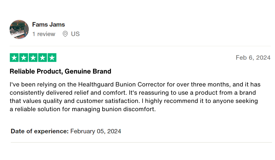This screenshot has width=275, height=160.
Task: Click the location pin icon beside US
Action: (x=65, y=34)
